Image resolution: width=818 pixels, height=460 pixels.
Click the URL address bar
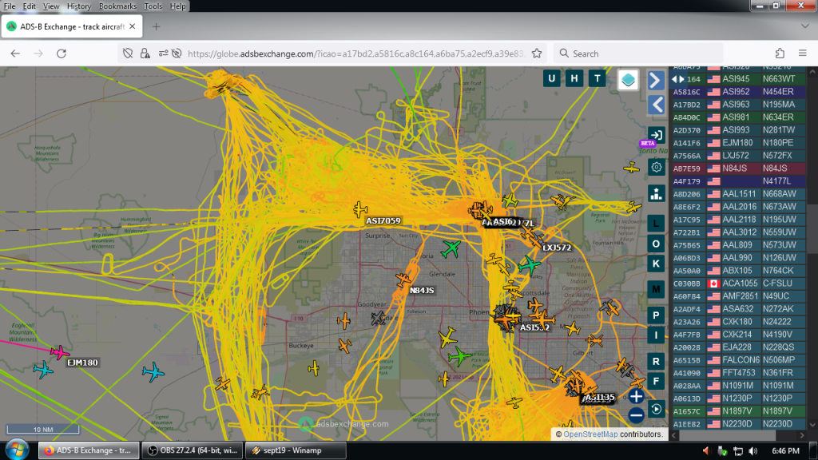click(355, 54)
